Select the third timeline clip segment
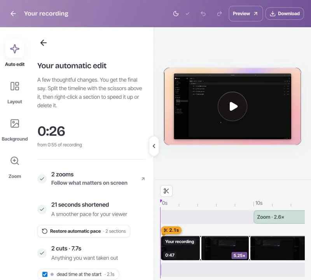This screenshot has height=280, width=311. point(278,248)
